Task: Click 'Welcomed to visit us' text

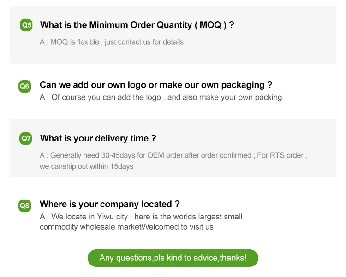Action: point(178,227)
